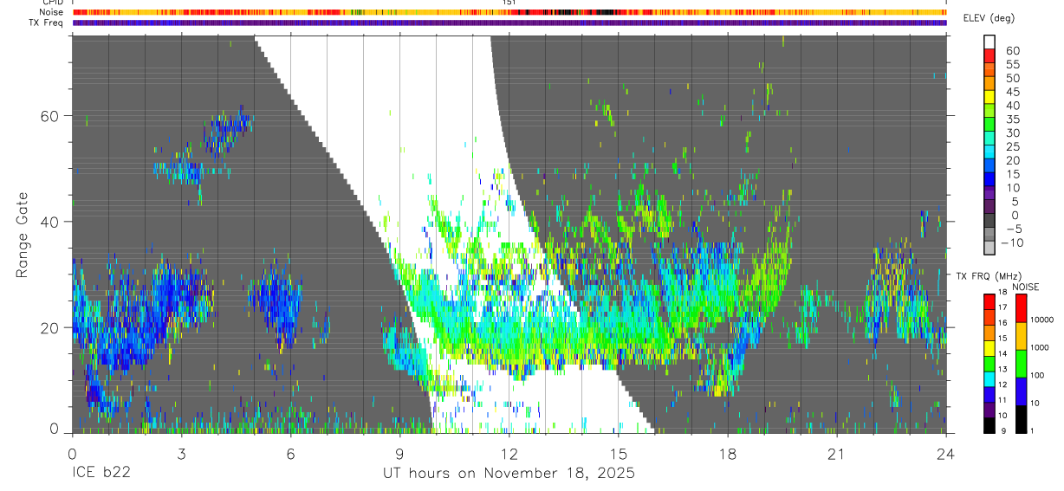
Task: Click the "3" hour tick on the x-axis
Action: [x=180, y=453]
